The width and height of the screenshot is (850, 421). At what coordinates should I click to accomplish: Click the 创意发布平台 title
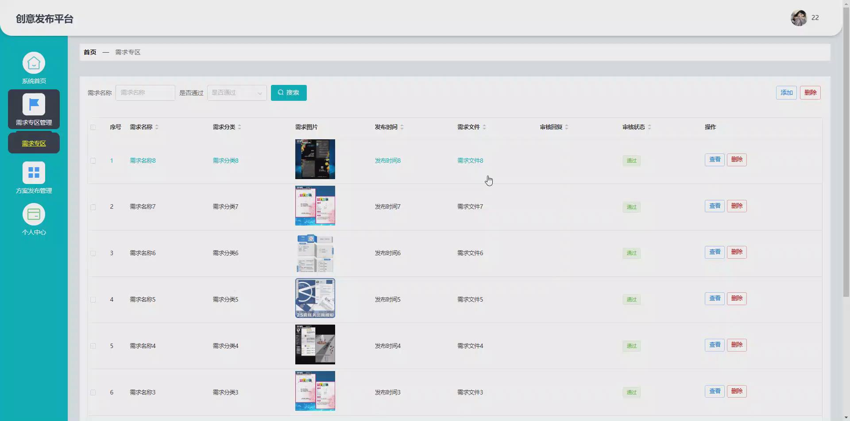45,19
